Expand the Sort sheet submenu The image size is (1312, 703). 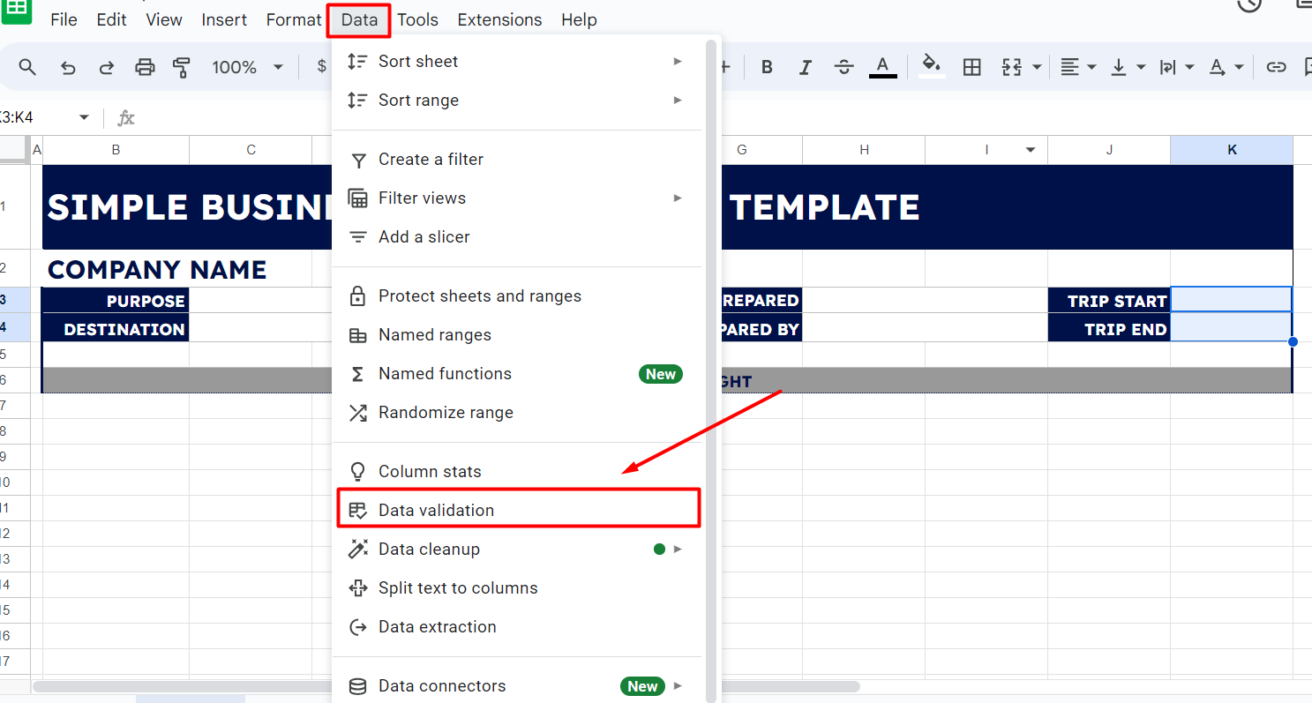678,61
